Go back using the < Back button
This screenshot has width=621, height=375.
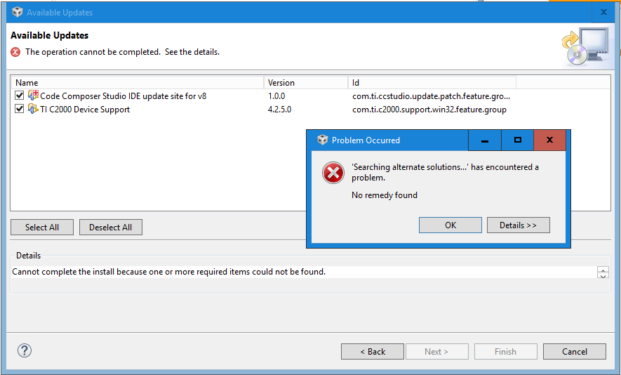click(x=373, y=352)
